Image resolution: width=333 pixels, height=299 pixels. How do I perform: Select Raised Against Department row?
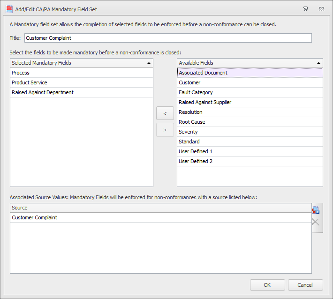(x=82, y=92)
